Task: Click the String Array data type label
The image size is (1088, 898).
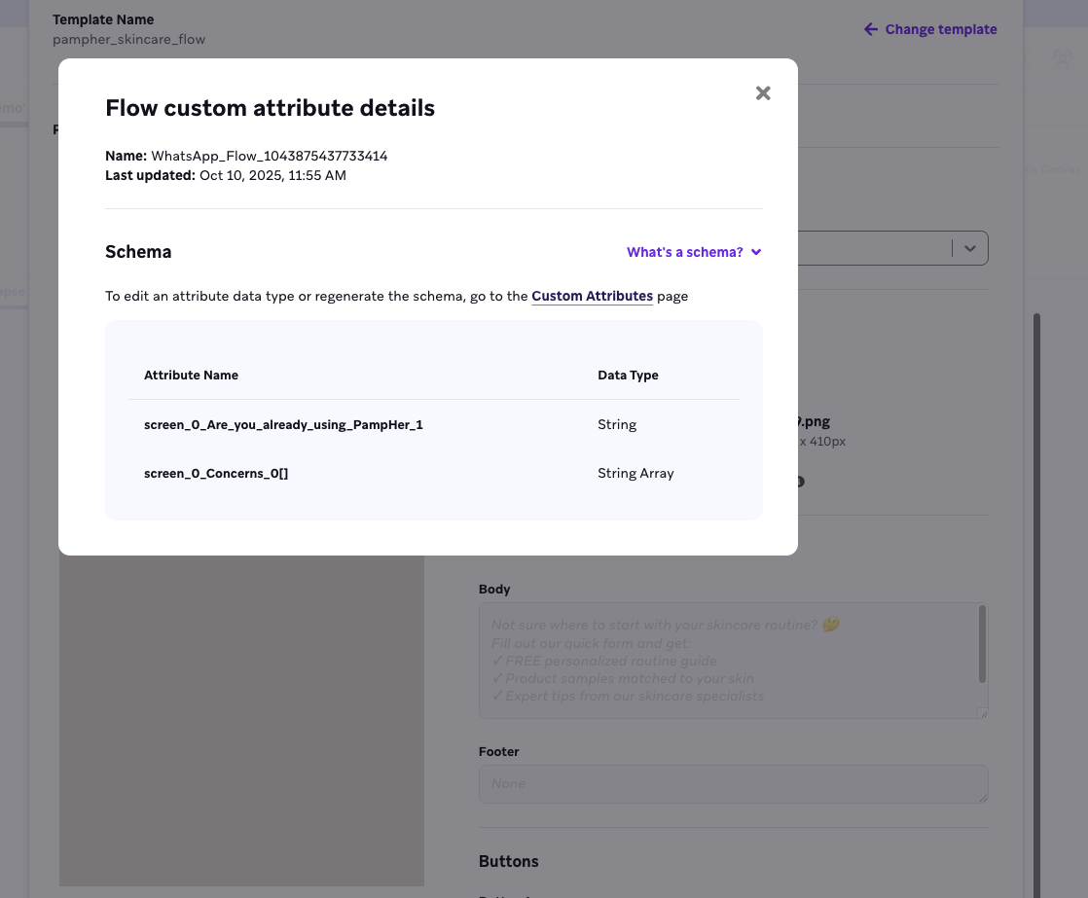Action: (x=635, y=473)
